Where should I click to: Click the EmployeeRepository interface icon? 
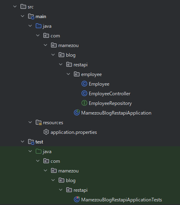click(x=84, y=103)
